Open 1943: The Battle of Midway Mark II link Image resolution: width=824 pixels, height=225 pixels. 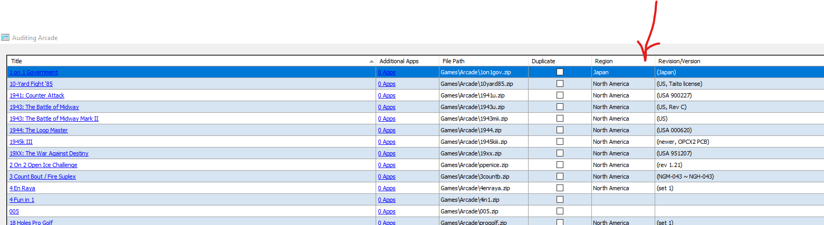tap(54, 119)
